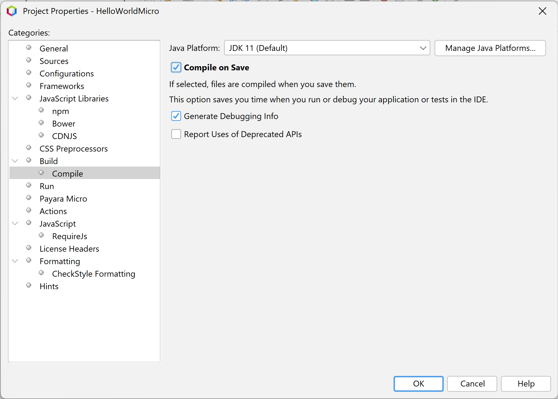Select the npm node under JavaScript Libraries

coord(60,111)
